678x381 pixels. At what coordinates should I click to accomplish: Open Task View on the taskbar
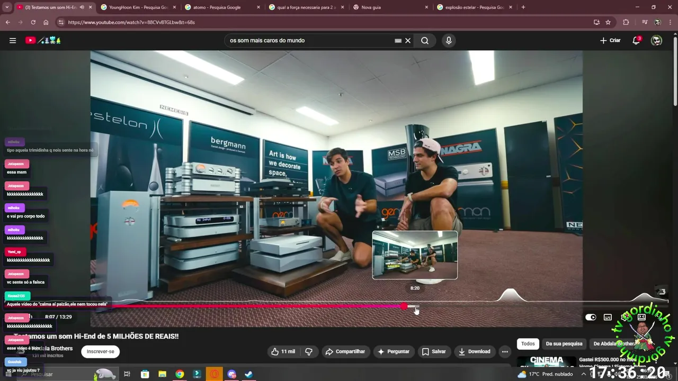127,374
